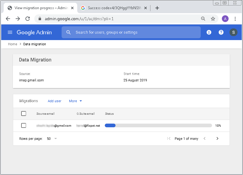Tick the gmail.com migration row checkbox
The width and height of the screenshot is (243, 175).
pos(24,125)
